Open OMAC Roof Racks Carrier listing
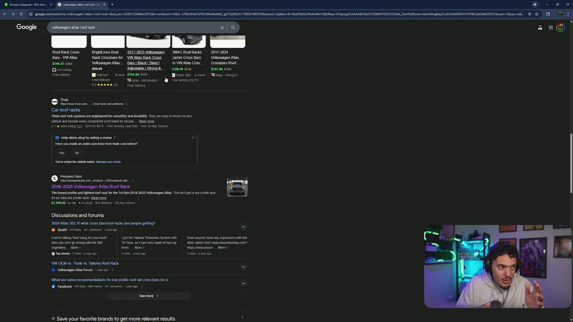This screenshot has width=573, height=322. [187, 58]
